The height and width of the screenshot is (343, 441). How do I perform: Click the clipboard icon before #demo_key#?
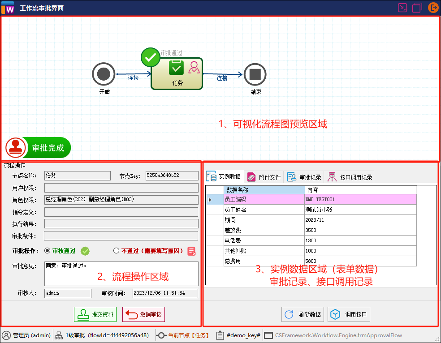tap(220, 335)
